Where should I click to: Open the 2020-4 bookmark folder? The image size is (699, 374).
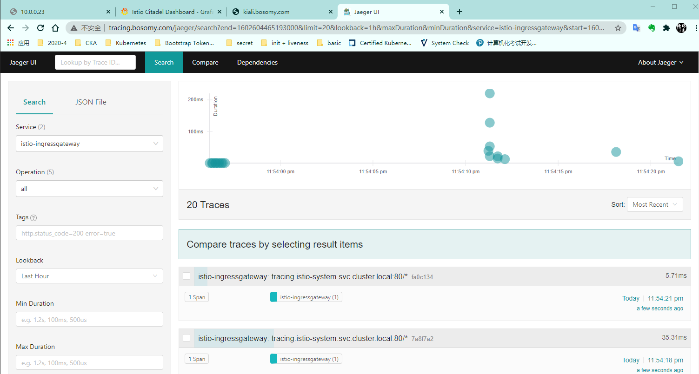(52, 43)
